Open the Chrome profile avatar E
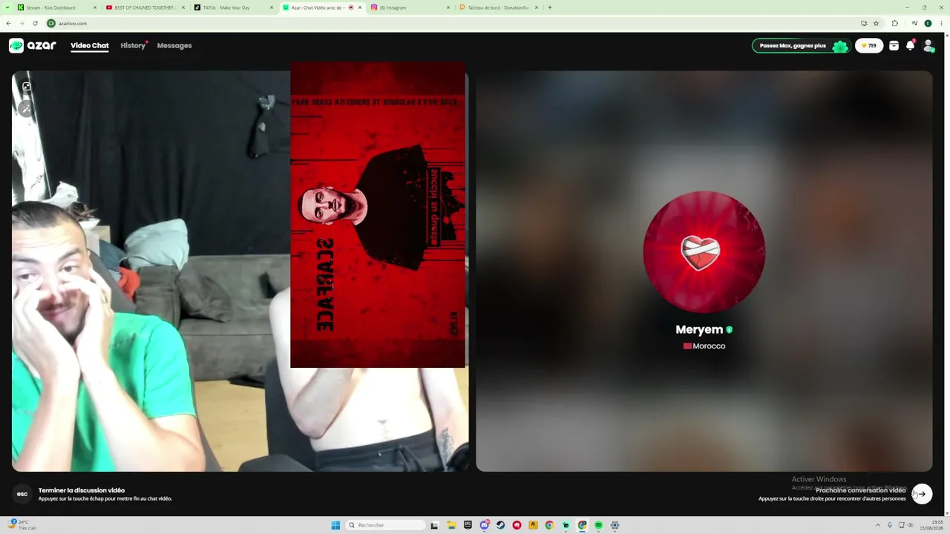This screenshot has height=534, width=950. point(928,23)
